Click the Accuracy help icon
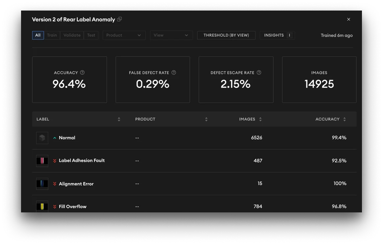Viewport: 383px width, 244px height. click(x=82, y=72)
